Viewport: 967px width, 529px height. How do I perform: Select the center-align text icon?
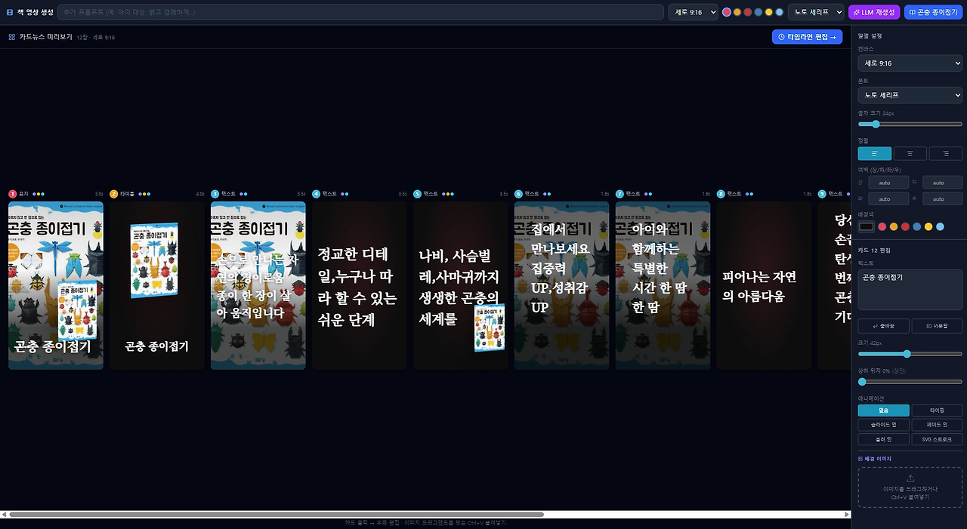[x=910, y=153]
